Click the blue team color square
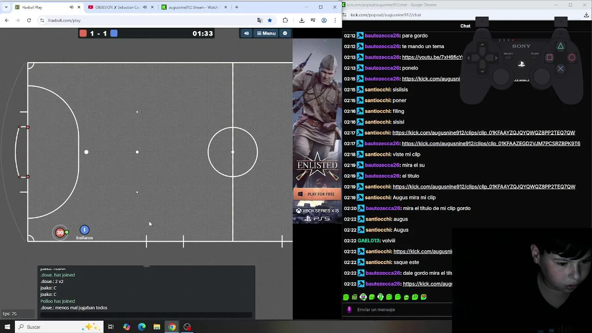 (x=114, y=33)
